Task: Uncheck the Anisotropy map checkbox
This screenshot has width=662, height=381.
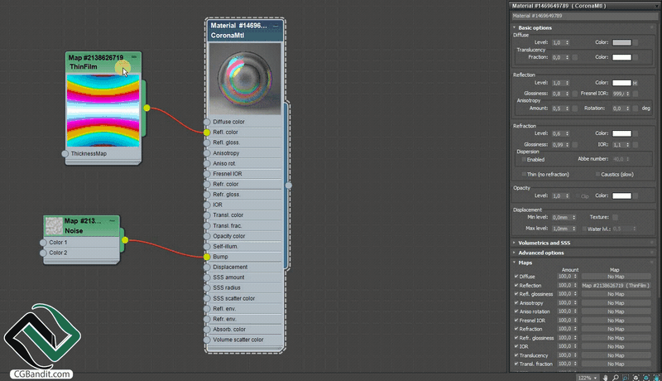Action: pos(516,303)
